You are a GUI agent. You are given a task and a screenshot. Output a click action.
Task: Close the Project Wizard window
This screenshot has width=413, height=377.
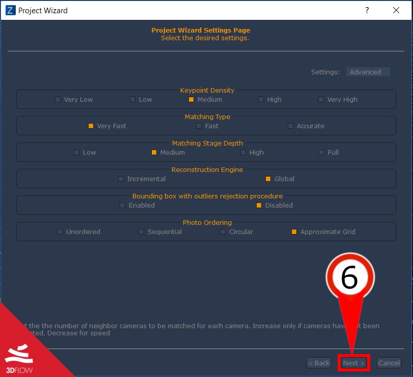pyautogui.click(x=396, y=10)
